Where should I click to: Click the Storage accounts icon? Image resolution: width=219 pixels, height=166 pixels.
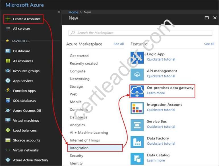coord(8,140)
